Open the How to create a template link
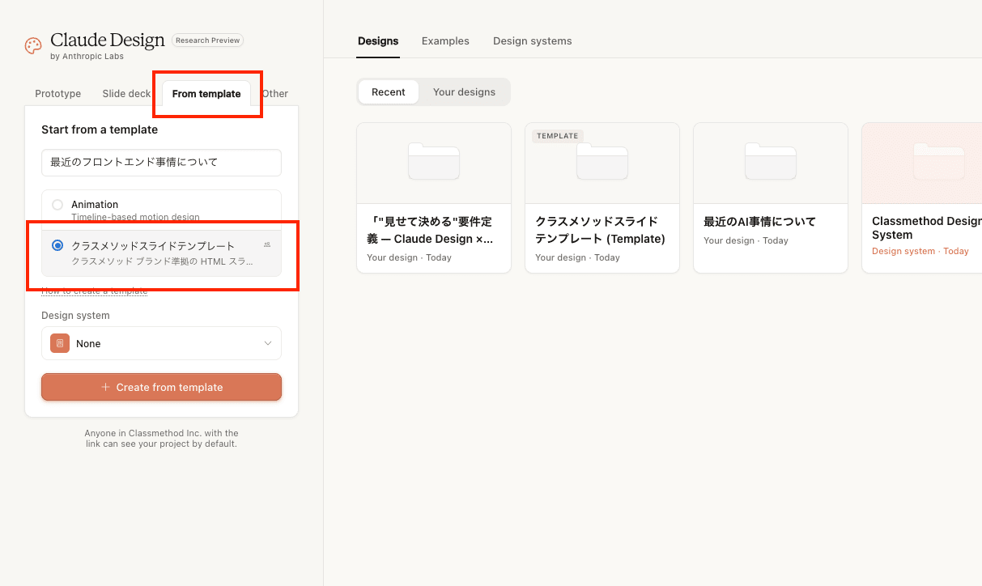The height and width of the screenshot is (586, 982). pyautogui.click(x=94, y=291)
